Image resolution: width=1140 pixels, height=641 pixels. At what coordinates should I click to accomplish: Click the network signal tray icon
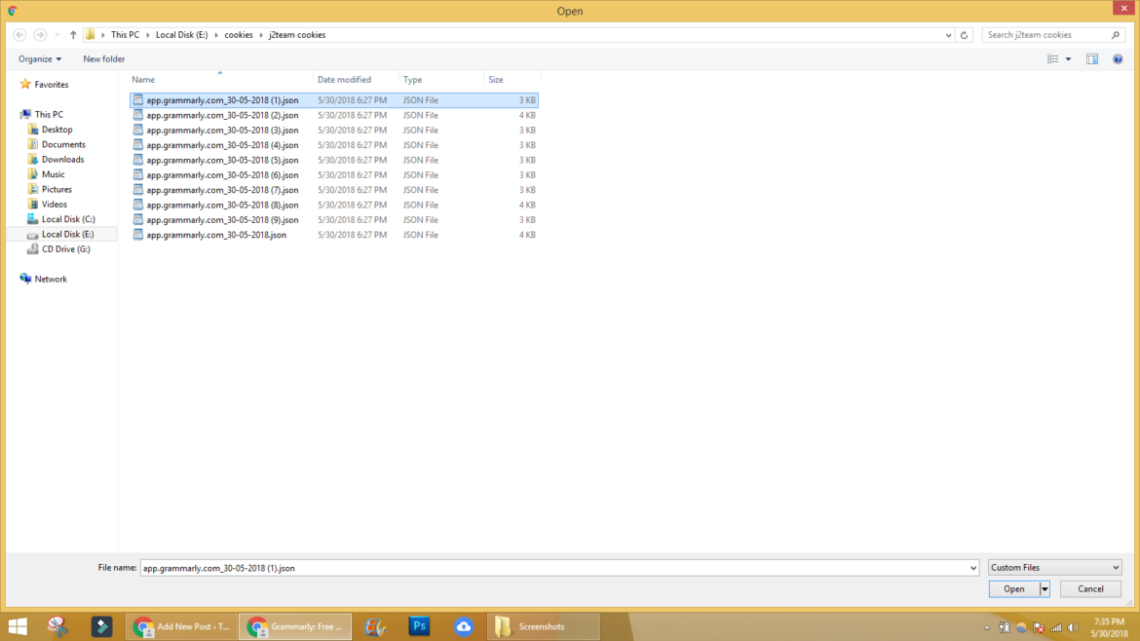(1056, 627)
